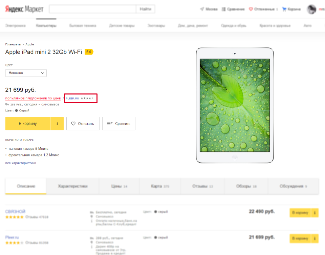The width and height of the screenshot is (325, 255).
Task: Open the Бытовая техника category
Action: point(83,26)
